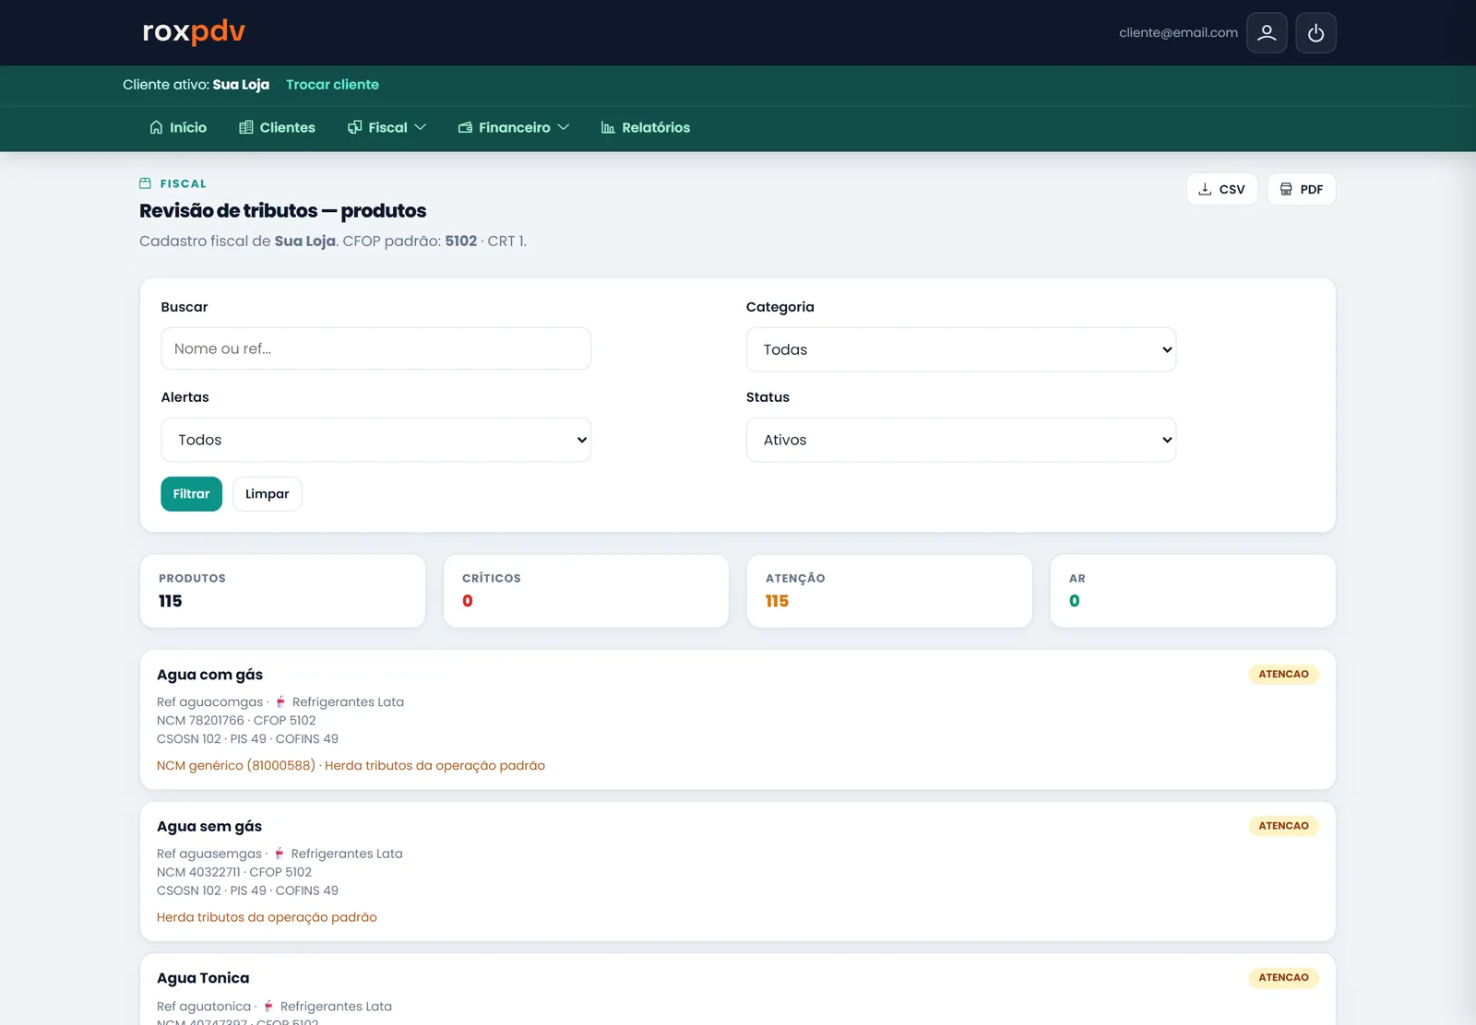Click the Clientes list icon
This screenshot has width=1476, height=1025.
click(246, 127)
